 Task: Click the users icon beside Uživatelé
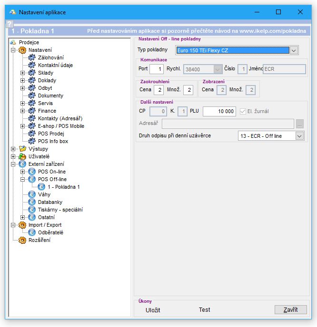22,156
